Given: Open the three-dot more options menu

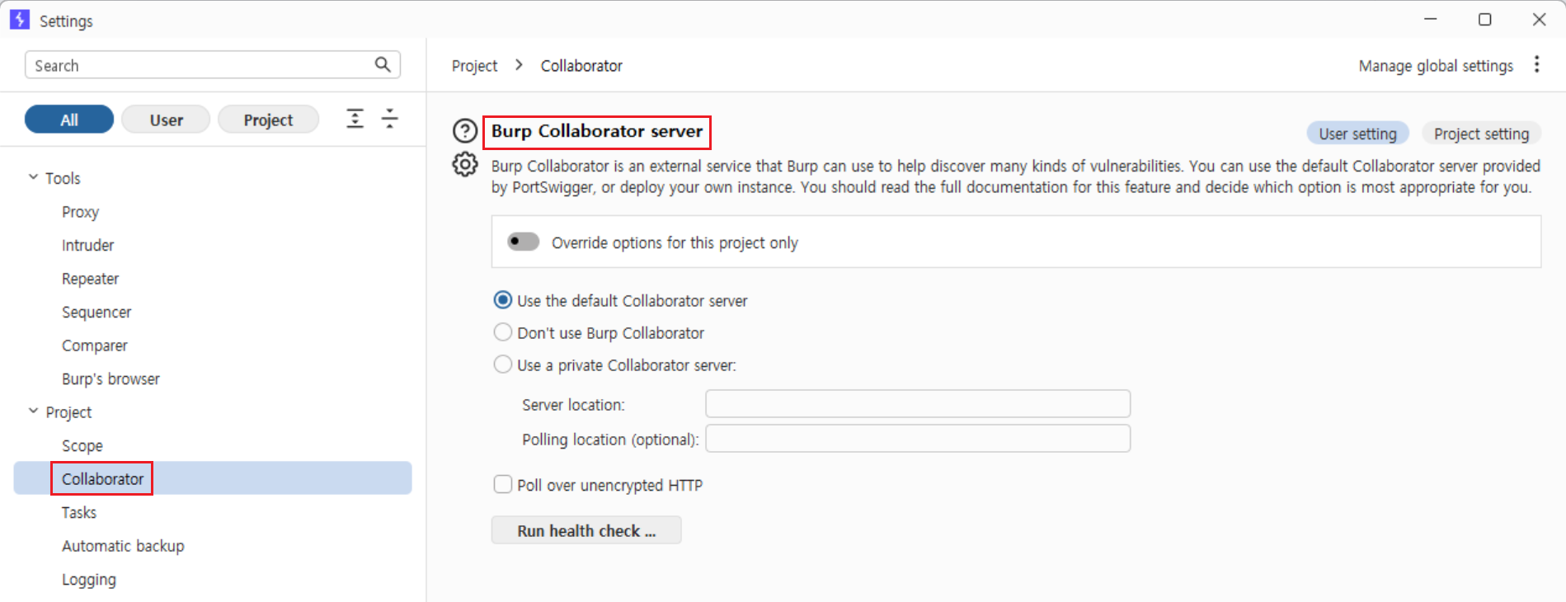Looking at the screenshot, I should (x=1536, y=64).
